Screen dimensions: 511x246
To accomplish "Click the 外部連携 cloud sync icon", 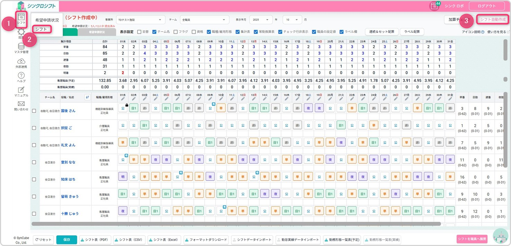I will pos(21,61).
